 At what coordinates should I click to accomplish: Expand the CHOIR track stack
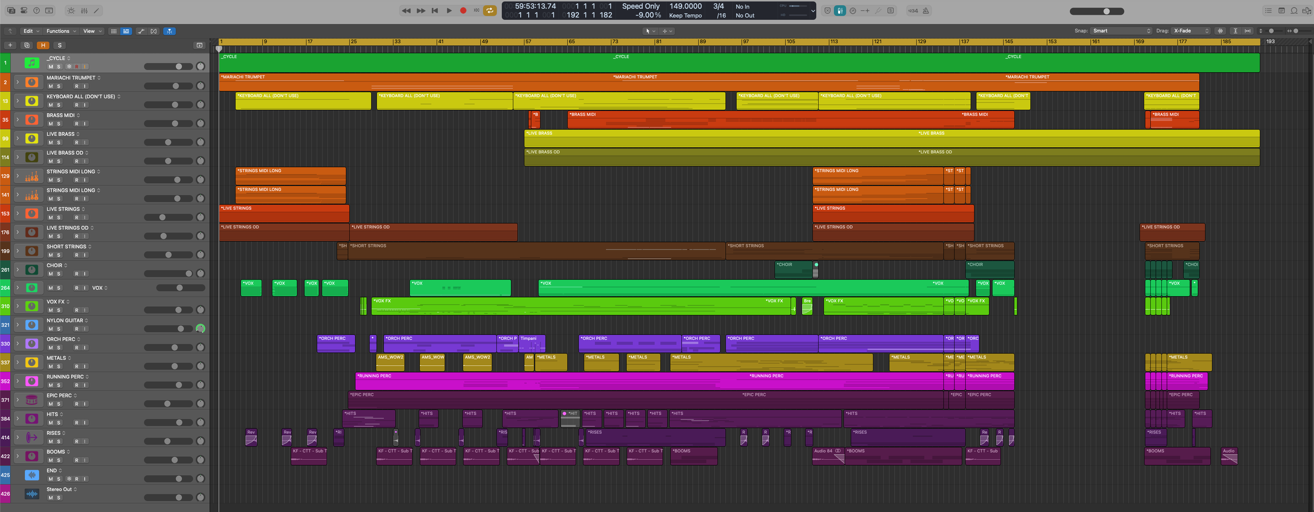pyautogui.click(x=17, y=270)
